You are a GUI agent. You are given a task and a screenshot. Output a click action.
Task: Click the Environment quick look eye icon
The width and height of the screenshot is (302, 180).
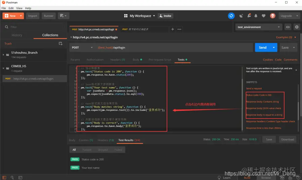tap(288, 27)
